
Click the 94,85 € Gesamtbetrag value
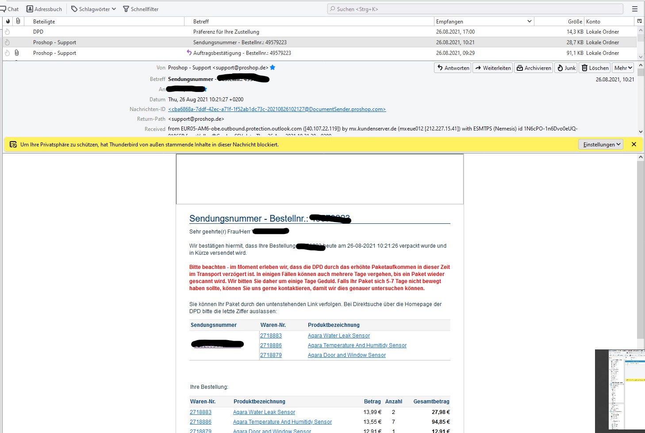[441, 422]
